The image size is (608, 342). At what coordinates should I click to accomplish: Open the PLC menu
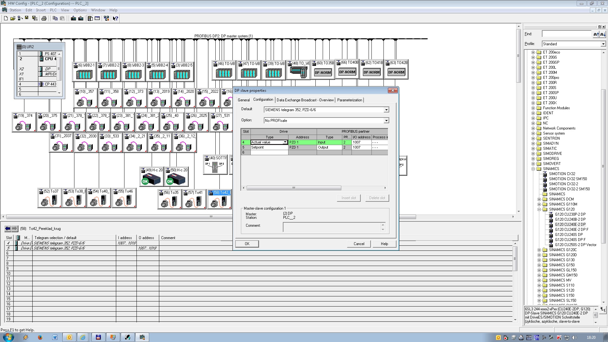pos(53,10)
